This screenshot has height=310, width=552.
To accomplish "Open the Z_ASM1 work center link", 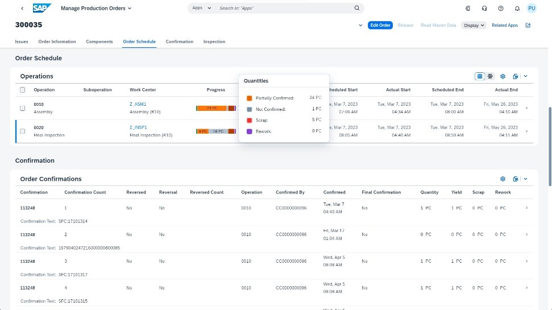I will tap(138, 104).
